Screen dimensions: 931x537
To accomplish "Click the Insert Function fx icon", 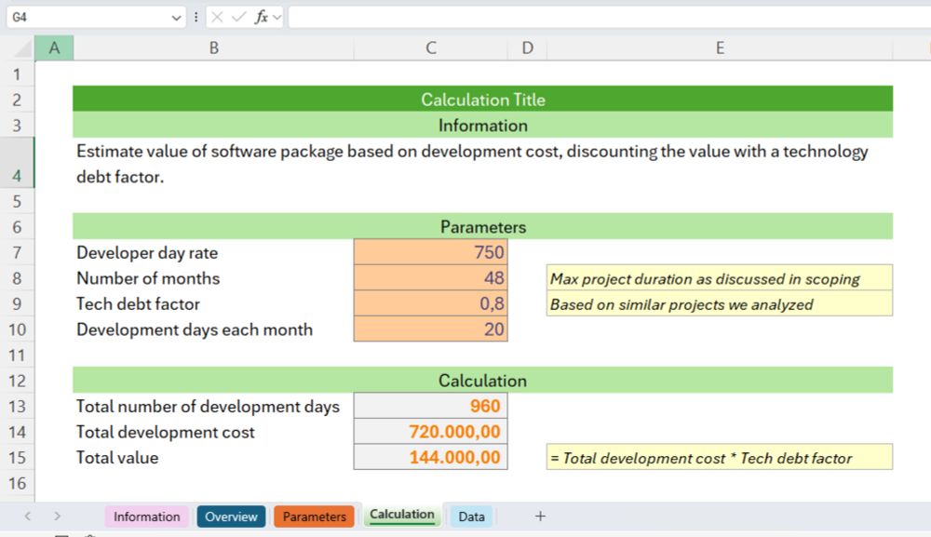I will click(262, 17).
